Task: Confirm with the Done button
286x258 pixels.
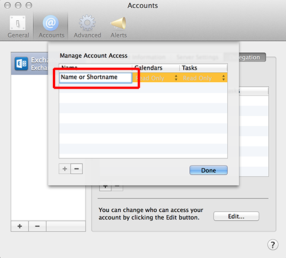Action: click(208, 170)
